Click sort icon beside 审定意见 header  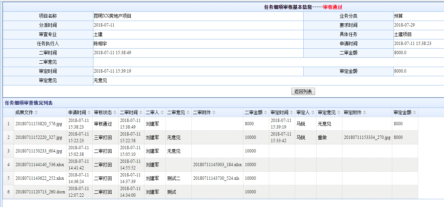tap(338, 113)
